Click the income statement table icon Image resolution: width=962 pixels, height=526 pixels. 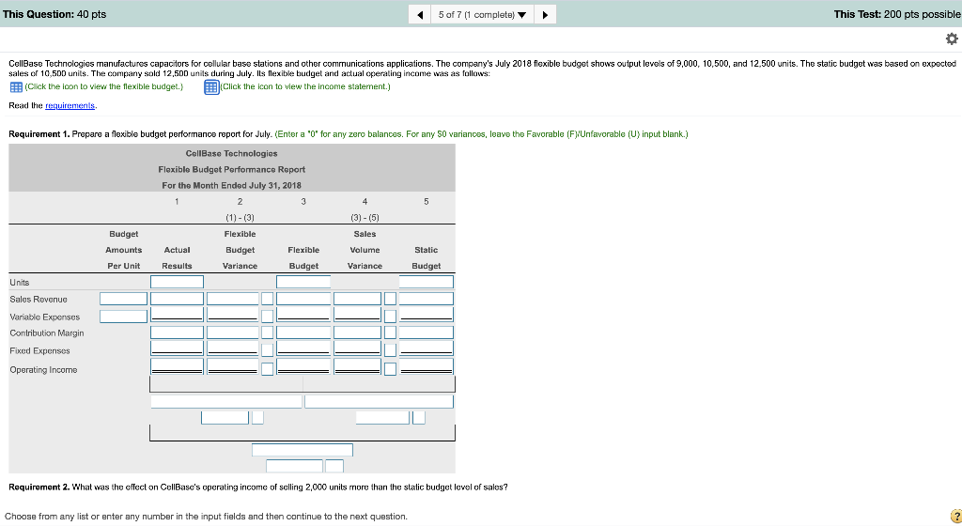(211, 87)
